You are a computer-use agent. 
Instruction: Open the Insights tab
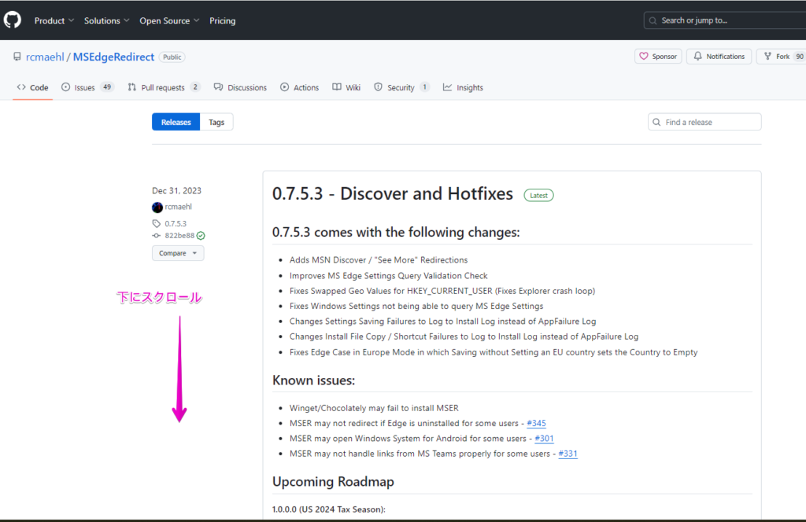(463, 87)
